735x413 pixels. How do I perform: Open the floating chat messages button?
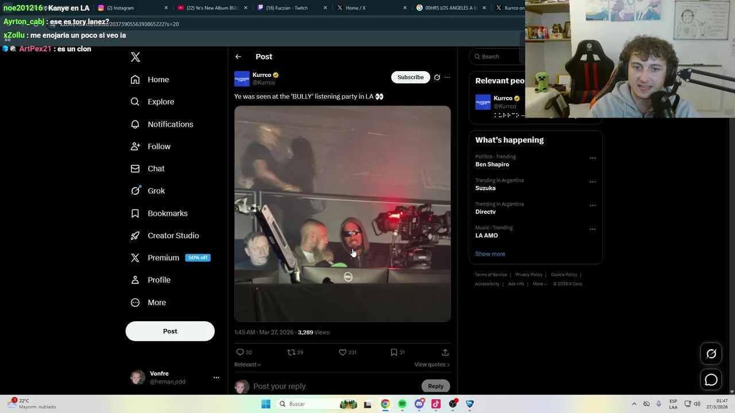[711, 380]
